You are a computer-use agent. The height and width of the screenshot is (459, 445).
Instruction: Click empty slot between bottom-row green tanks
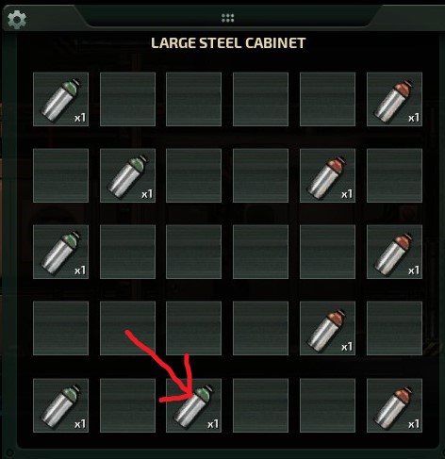pos(127,405)
